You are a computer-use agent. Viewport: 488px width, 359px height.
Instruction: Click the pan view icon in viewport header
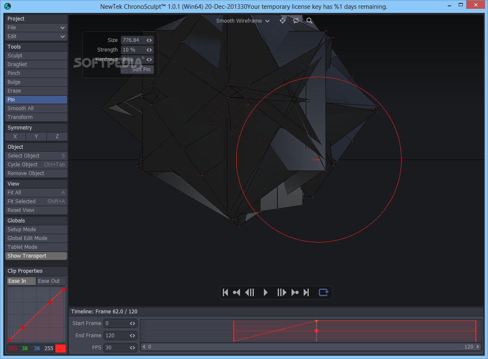[282, 21]
